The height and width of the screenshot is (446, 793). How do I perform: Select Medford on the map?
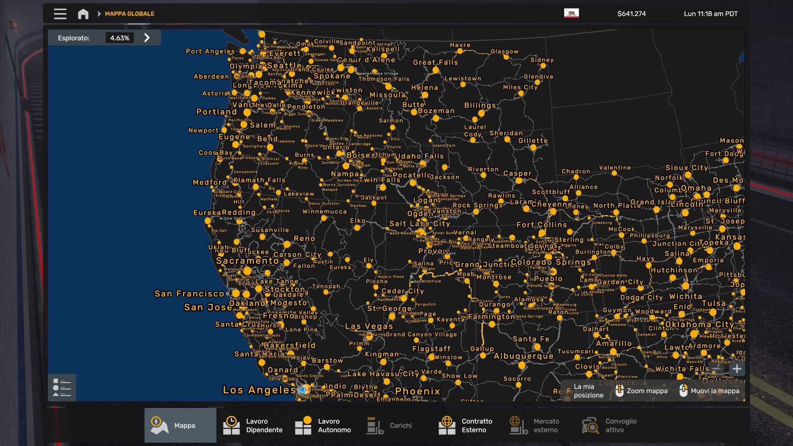210,182
